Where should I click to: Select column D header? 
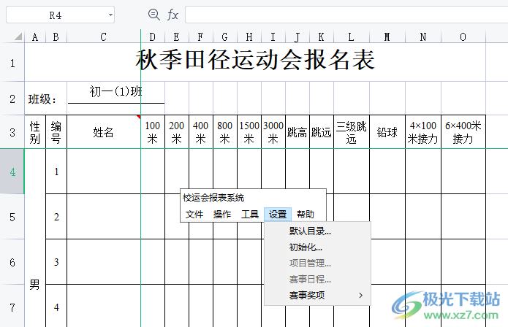point(153,37)
